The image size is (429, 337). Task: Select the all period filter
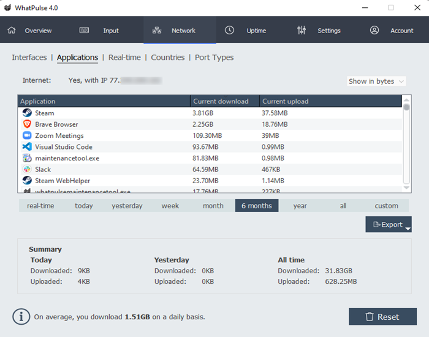click(x=343, y=206)
